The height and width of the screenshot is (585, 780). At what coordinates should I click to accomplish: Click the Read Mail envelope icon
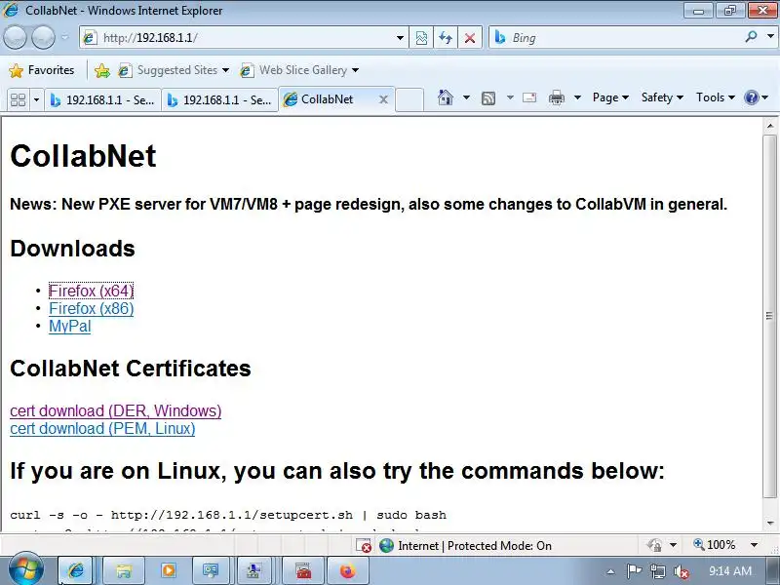529,97
